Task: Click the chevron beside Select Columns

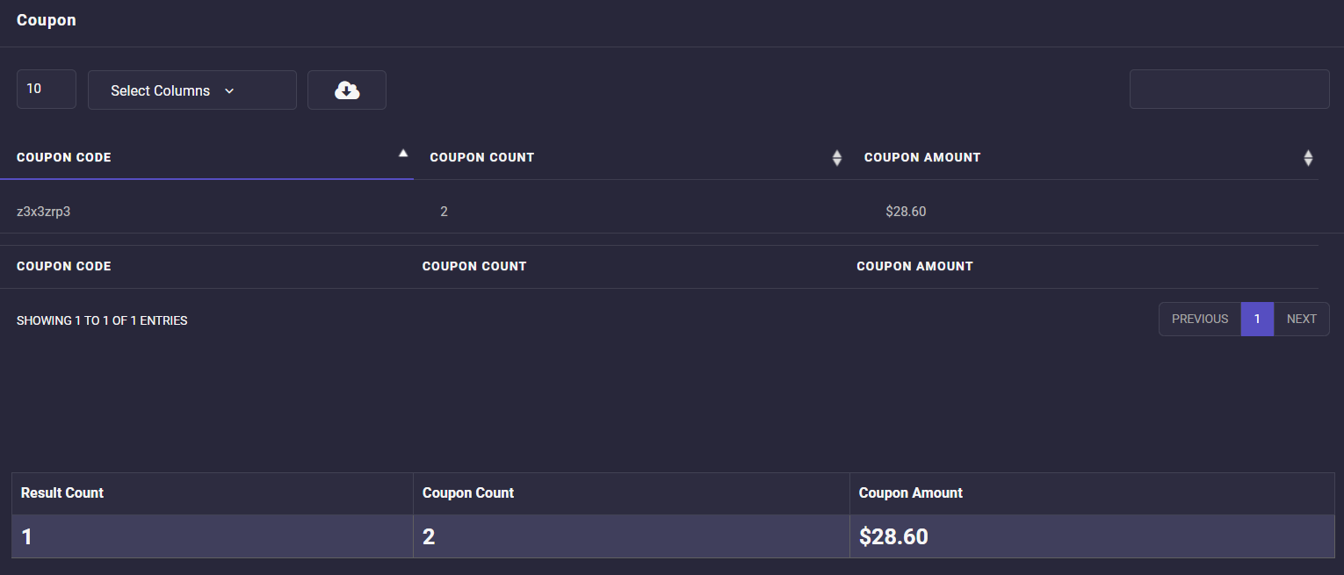Action: pyautogui.click(x=229, y=91)
